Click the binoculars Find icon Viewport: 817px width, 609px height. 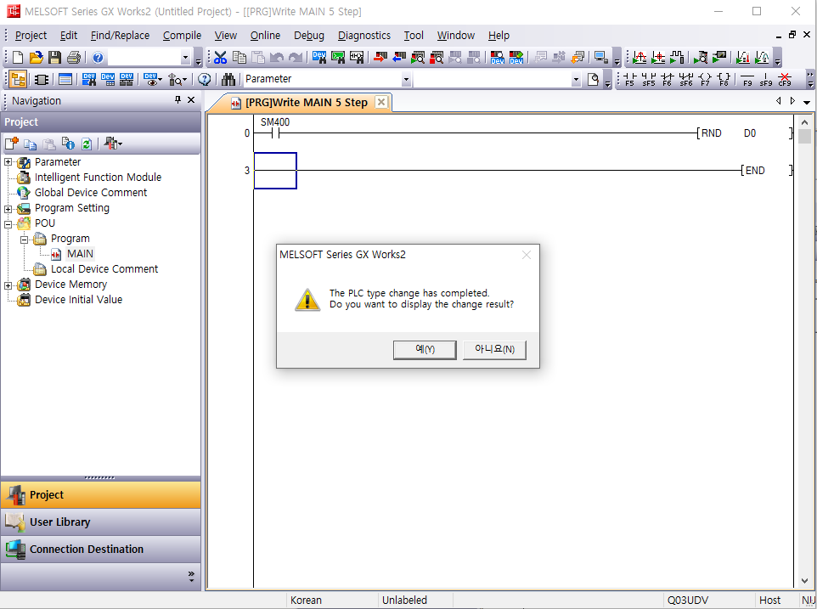pyautogui.click(x=228, y=79)
